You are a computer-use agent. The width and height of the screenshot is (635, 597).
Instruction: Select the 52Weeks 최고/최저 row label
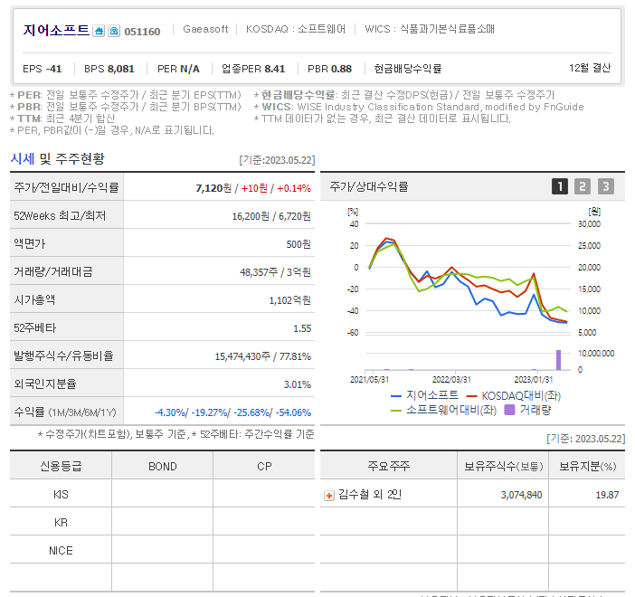[60, 216]
